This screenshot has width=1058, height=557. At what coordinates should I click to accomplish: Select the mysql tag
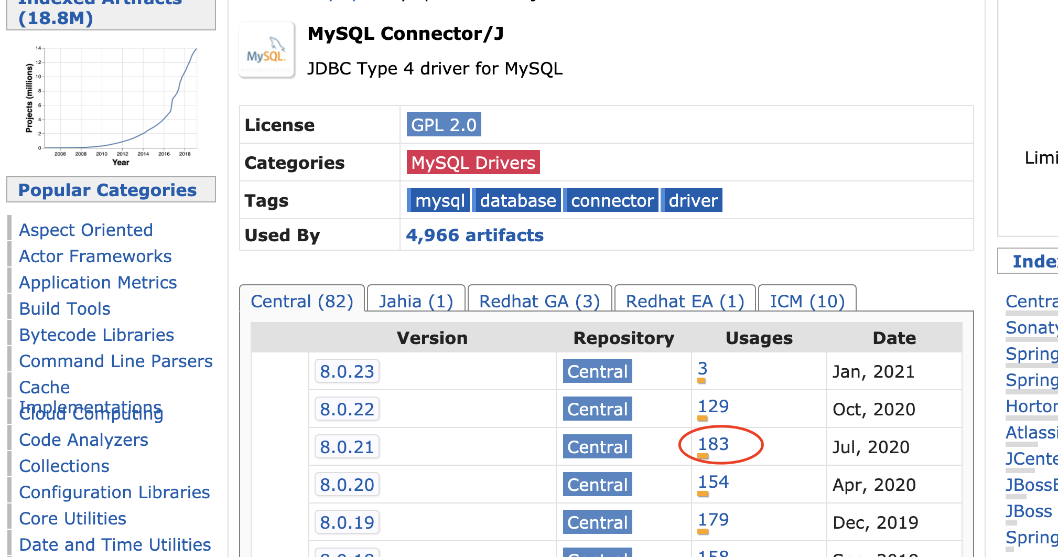[x=439, y=200]
